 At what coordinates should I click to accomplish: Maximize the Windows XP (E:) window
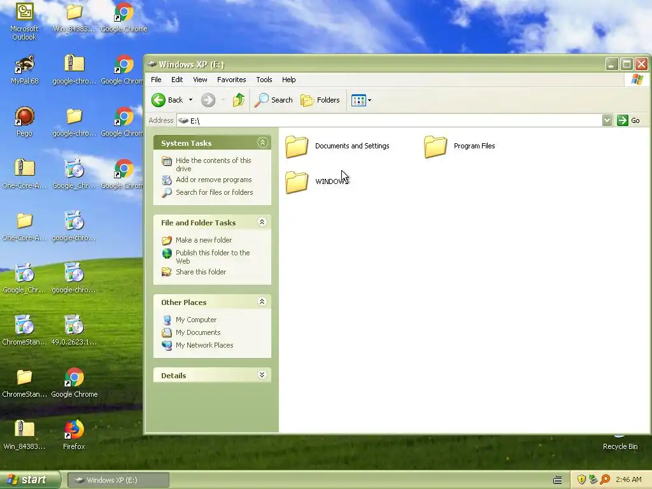[627, 64]
